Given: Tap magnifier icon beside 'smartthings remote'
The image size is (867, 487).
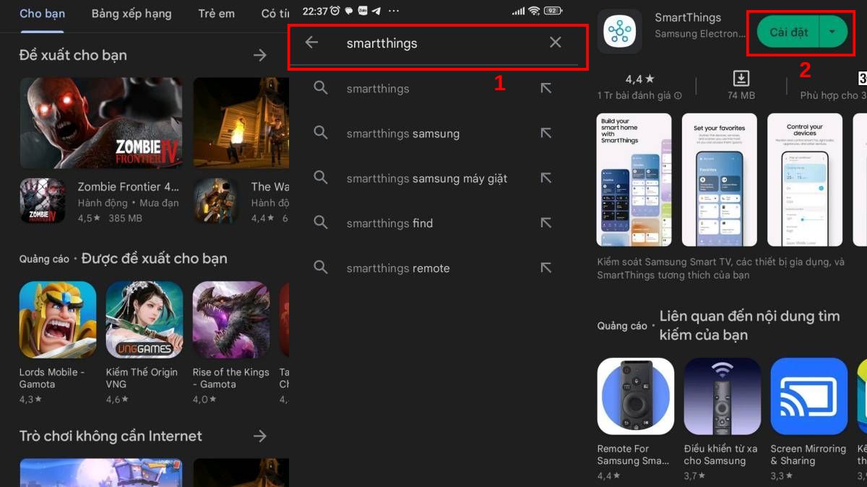Looking at the screenshot, I should (321, 267).
